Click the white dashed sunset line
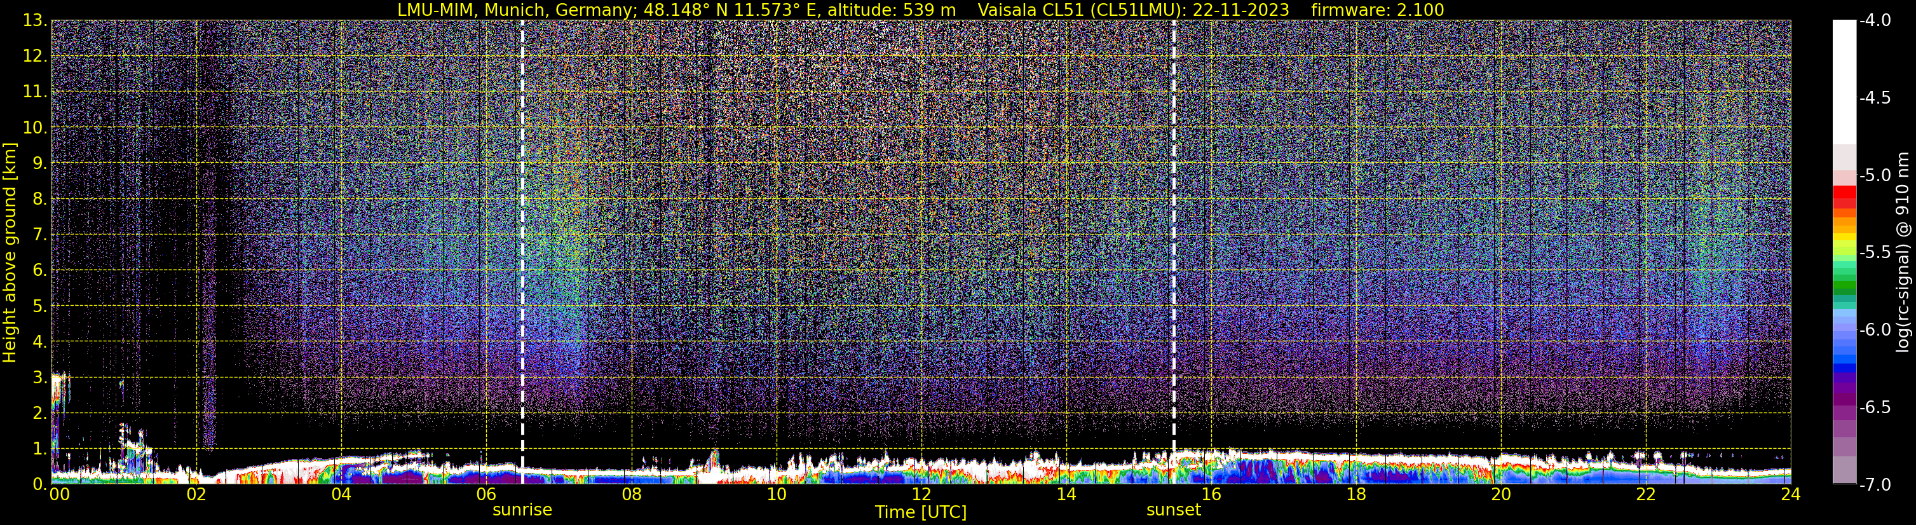 coord(1174,251)
